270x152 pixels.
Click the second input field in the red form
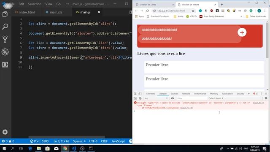coord(189,38)
